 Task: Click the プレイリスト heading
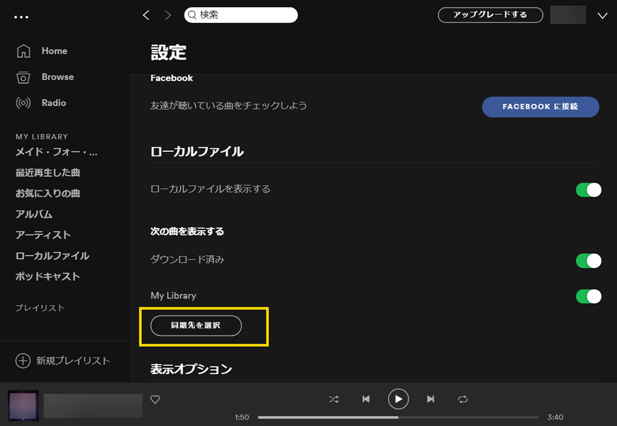[x=39, y=308]
